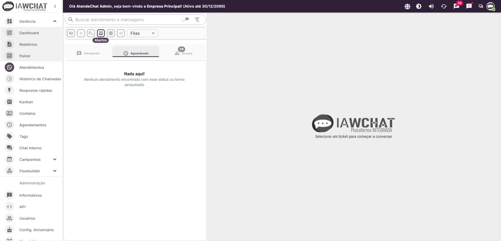Click the clear filters funnel icon
Image resolution: width=501 pixels, height=241 pixels.
(x=197, y=20)
